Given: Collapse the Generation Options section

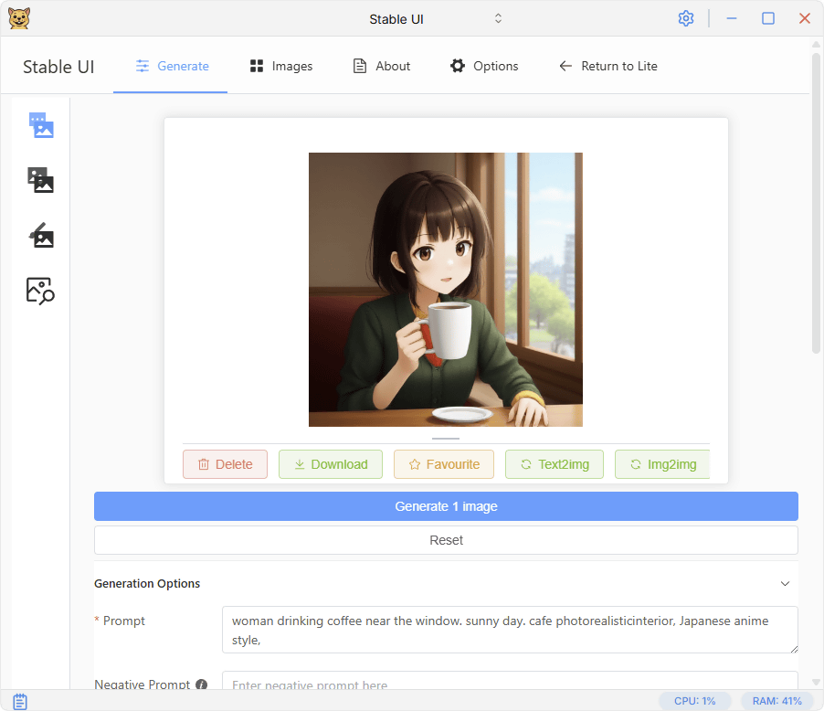Looking at the screenshot, I should (785, 583).
